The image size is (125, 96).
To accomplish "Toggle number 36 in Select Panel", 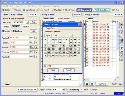I will 64,49.
